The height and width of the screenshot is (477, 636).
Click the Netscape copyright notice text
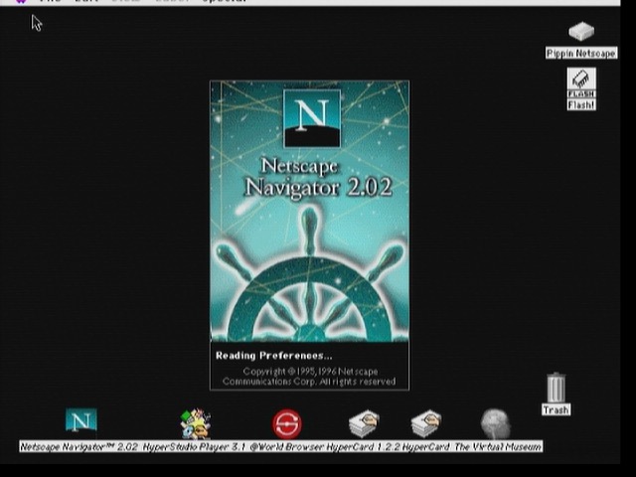309,377
